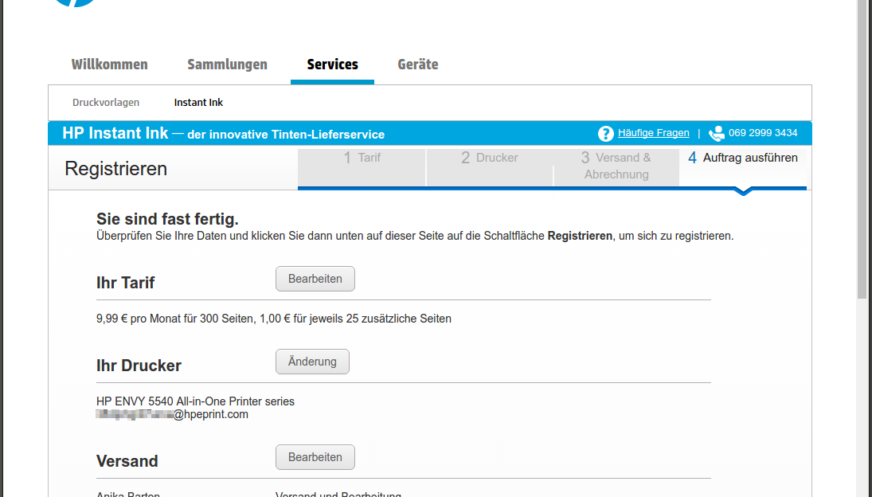Select the Services tab
872x497 pixels.
pyautogui.click(x=333, y=65)
